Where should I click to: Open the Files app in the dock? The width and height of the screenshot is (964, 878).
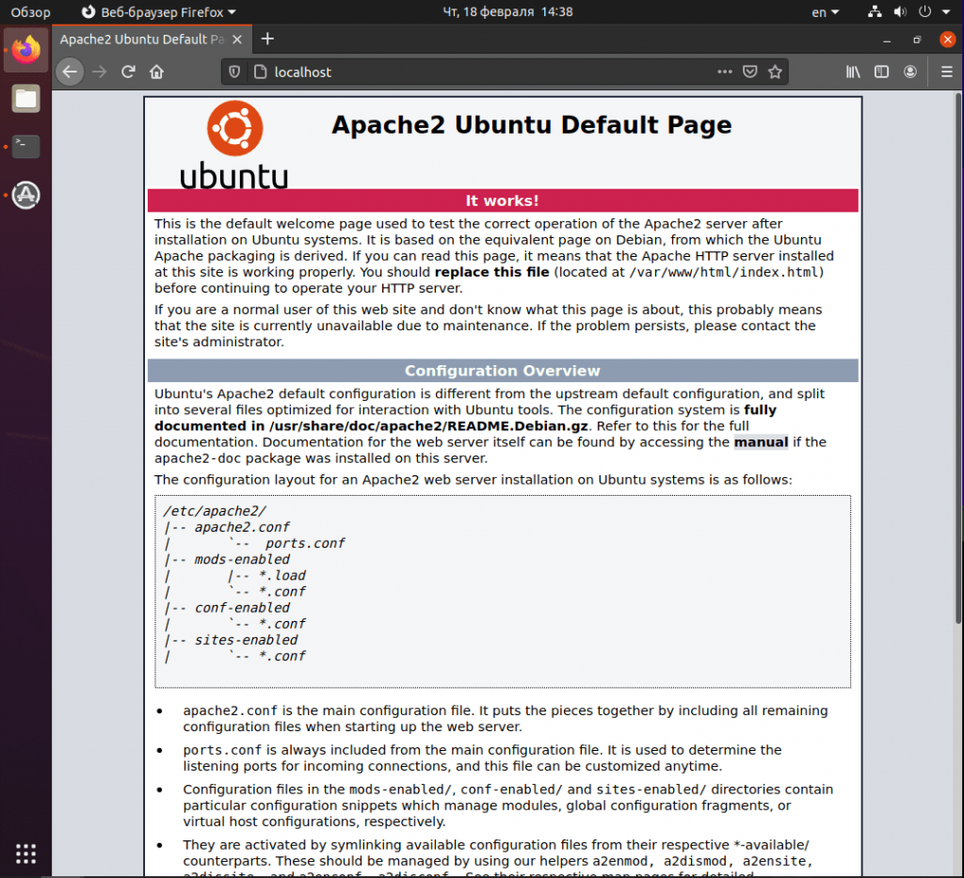click(25, 98)
